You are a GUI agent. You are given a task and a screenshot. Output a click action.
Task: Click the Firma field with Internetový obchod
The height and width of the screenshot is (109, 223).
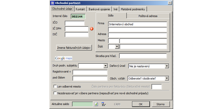click(138, 24)
